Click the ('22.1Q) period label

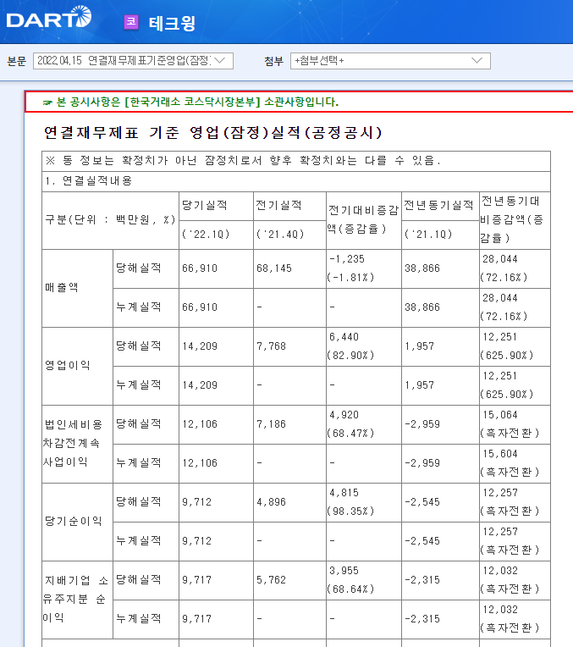206,235
